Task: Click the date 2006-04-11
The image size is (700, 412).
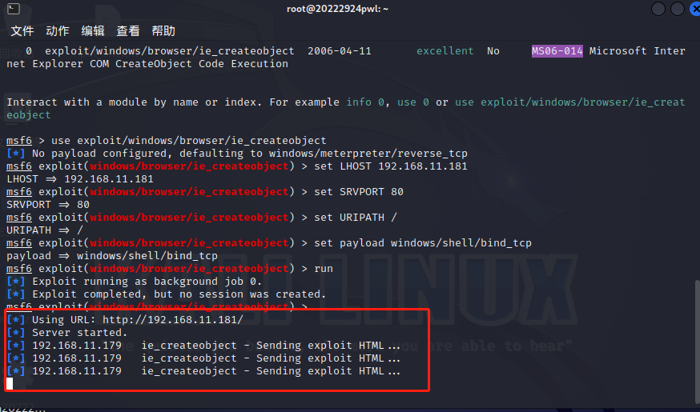Action: click(x=340, y=51)
